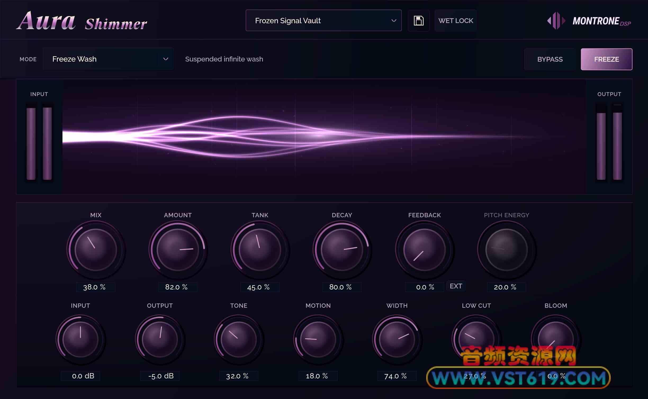Click the OUTPUT gain knob
This screenshot has height=399, width=648.
160,339
